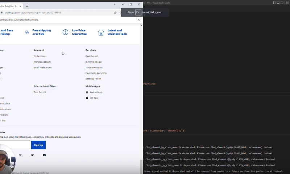
Task: Open Trade-In Program link
Action: coord(94,67)
